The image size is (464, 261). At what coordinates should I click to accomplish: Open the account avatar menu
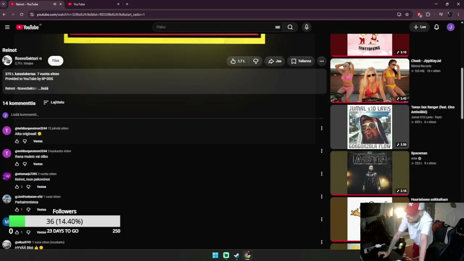coord(451,27)
